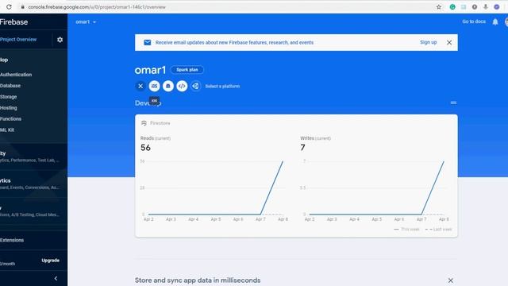Screen dimensions: 508x286
Task: Open project settings gear icon
Action: tap(60, 40)
